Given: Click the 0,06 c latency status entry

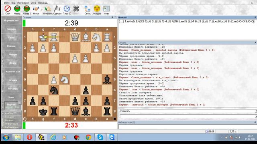Looking at the screenshot, I should [233, 132].
